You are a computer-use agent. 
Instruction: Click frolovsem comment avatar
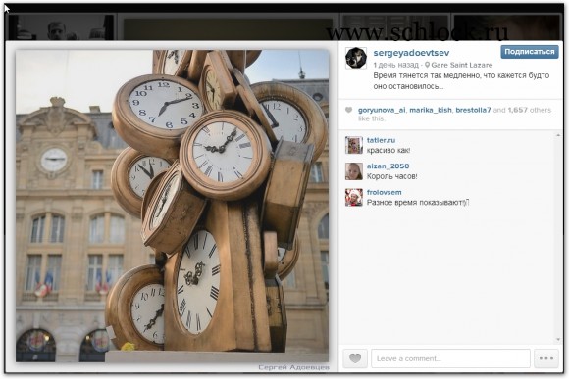coord(354,197)
